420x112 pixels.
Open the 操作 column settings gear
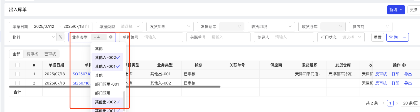(x=404, y=65)
